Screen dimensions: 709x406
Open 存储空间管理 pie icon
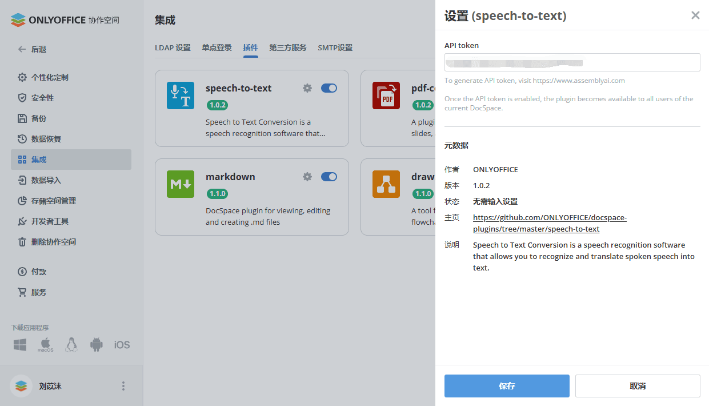[22, 201]
